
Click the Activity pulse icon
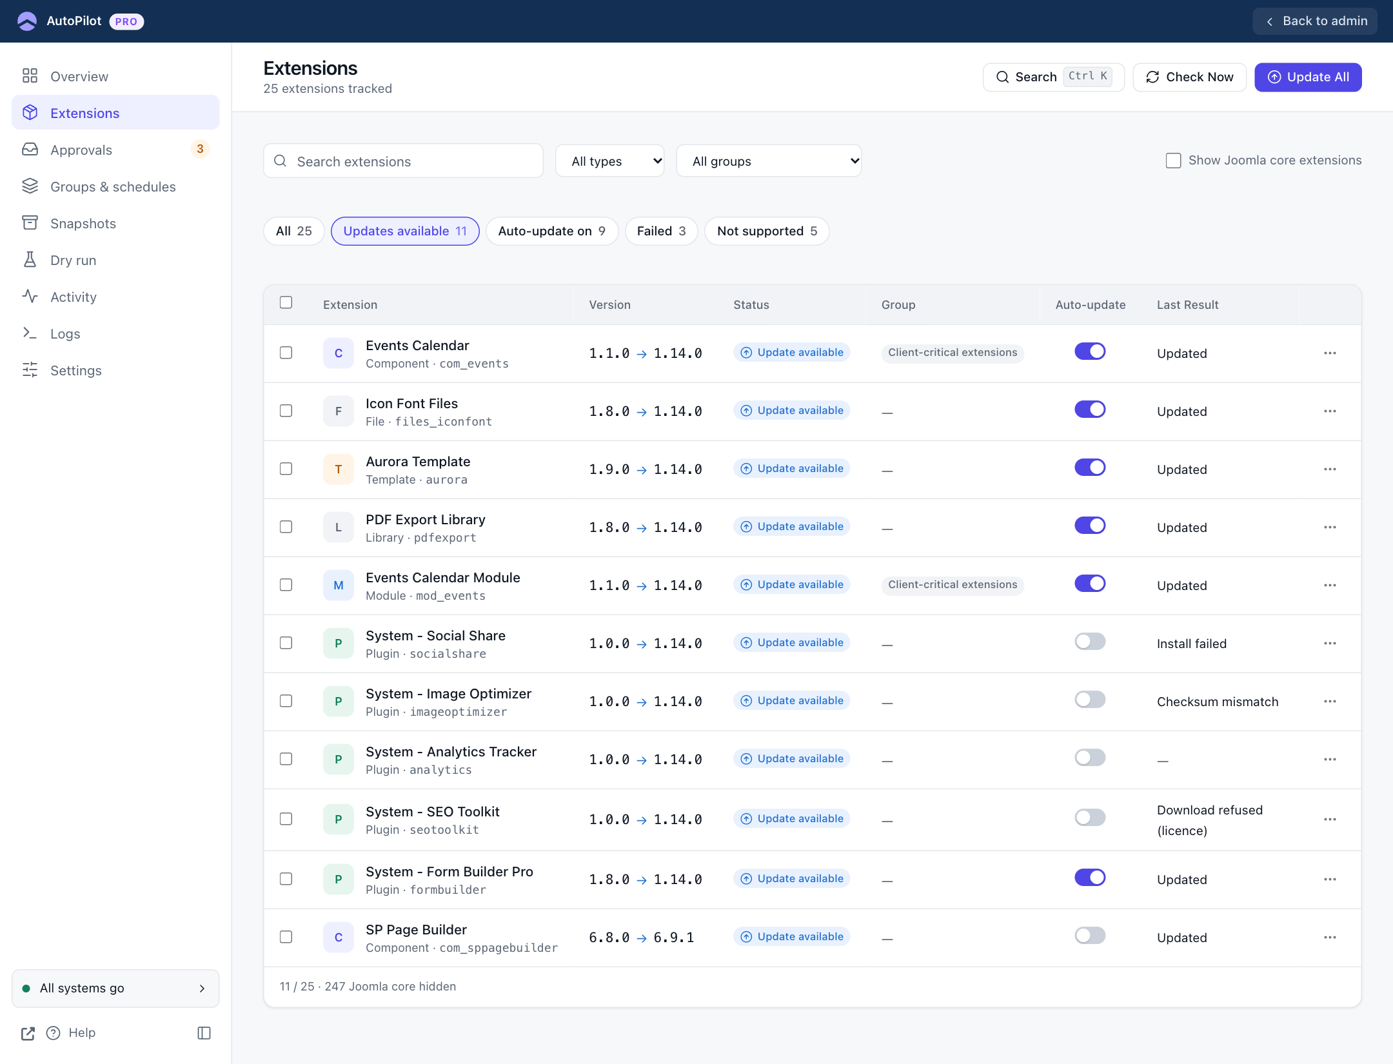(30, 297)
